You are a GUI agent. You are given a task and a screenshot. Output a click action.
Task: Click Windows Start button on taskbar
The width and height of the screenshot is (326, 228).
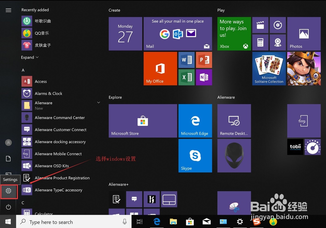8,222
